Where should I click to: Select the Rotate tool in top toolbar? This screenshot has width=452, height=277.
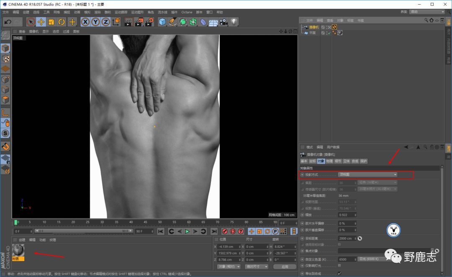(x=62, y=22)
